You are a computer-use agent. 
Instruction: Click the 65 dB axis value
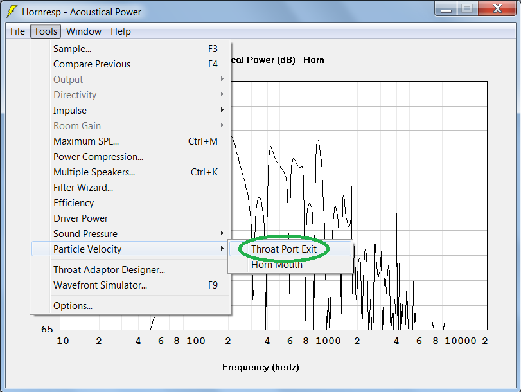click(47, 329)
